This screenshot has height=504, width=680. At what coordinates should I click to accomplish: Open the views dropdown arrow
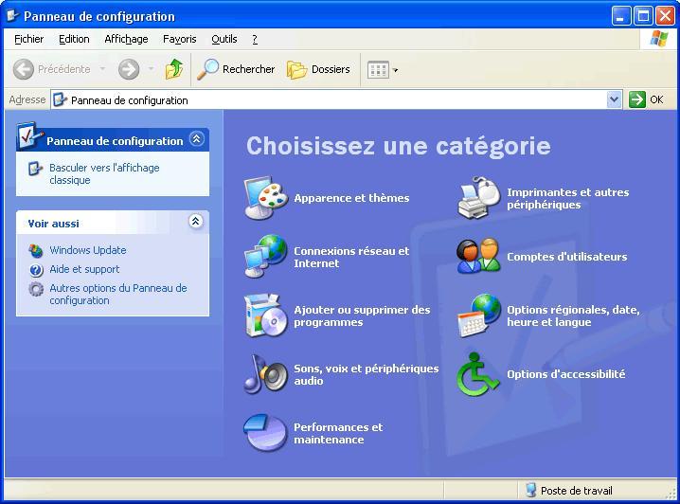[x=395, y=70]
